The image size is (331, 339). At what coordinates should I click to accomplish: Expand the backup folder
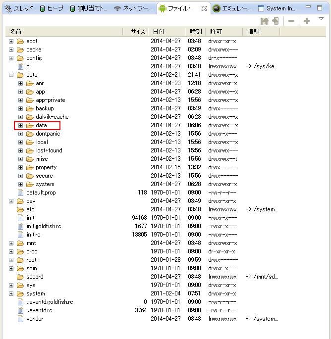pos(21,108)
